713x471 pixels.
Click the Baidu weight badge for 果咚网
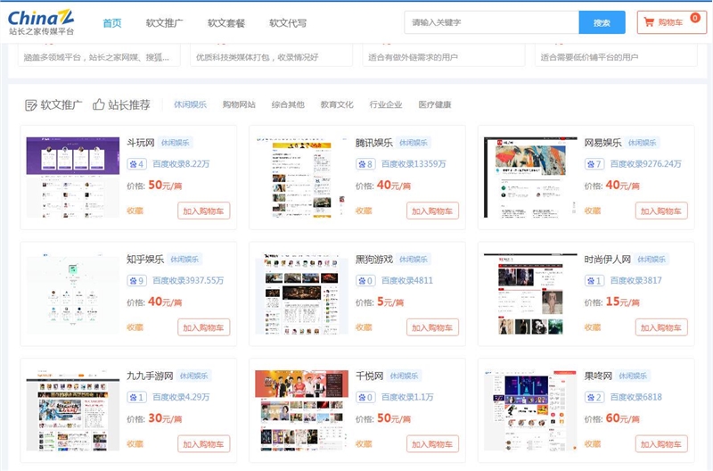pos(594,397)
